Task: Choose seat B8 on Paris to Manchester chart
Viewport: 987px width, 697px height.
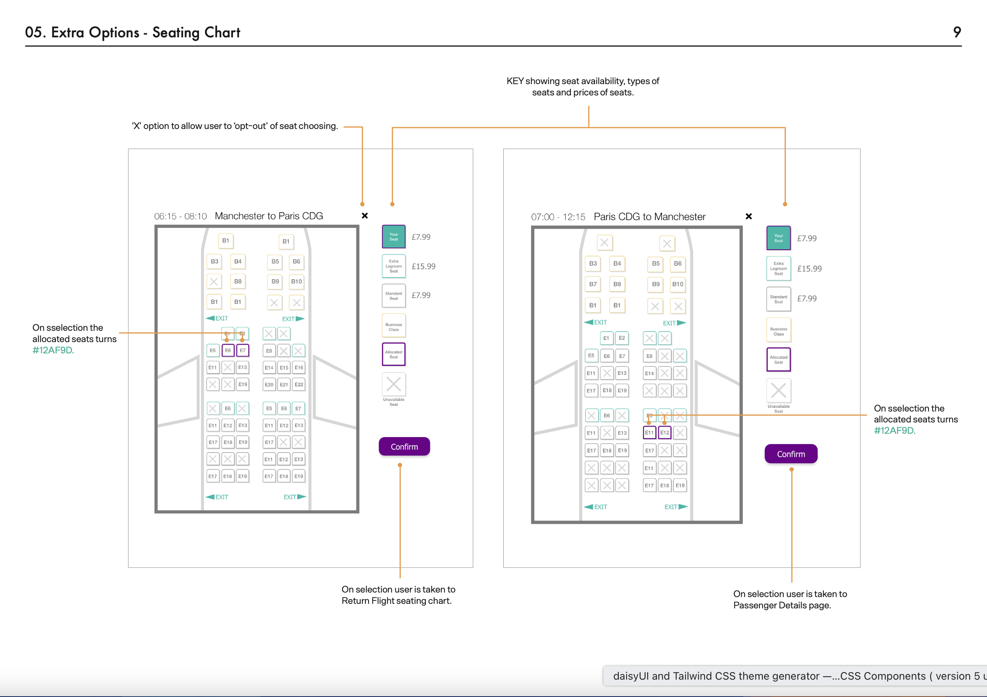Action: [617, 284]
